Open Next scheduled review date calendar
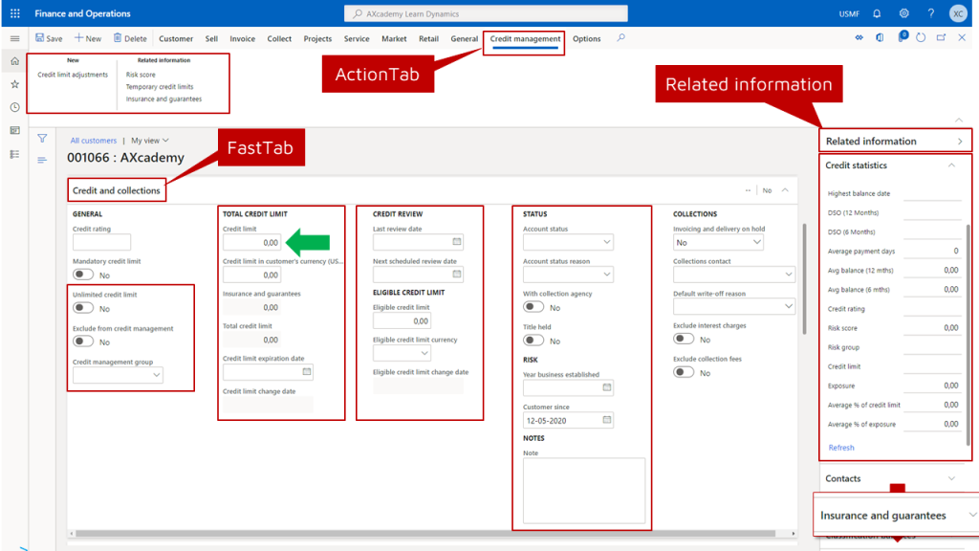This screenshot has width=979, height=551. 457,275
